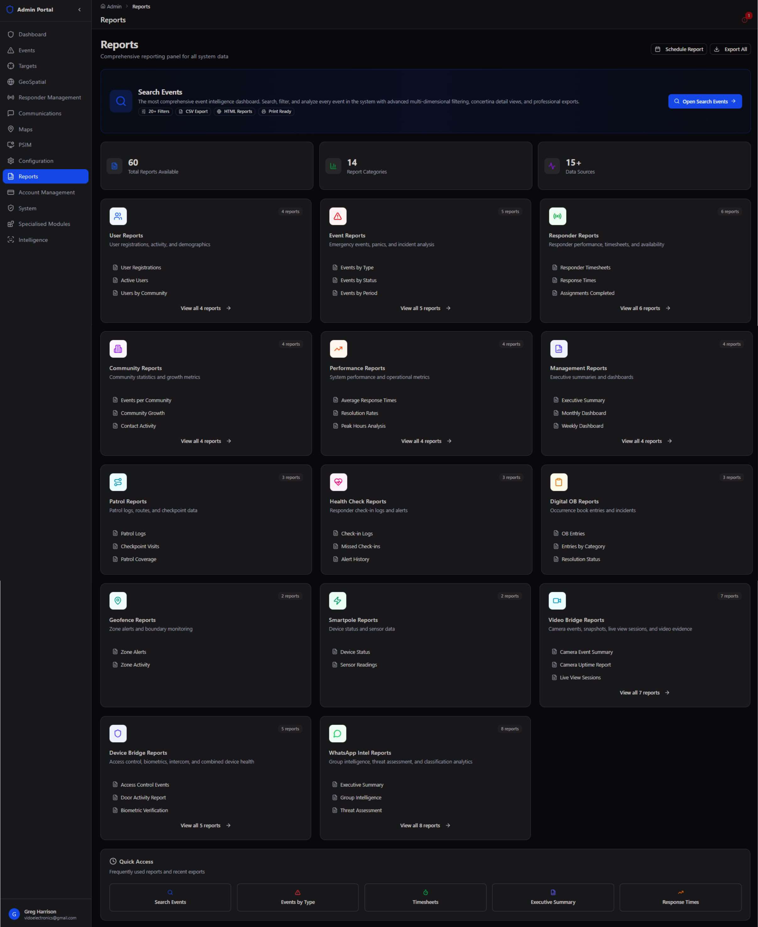Click Open Search Events button
Screen dimensions: 758x927
(705, 101)
